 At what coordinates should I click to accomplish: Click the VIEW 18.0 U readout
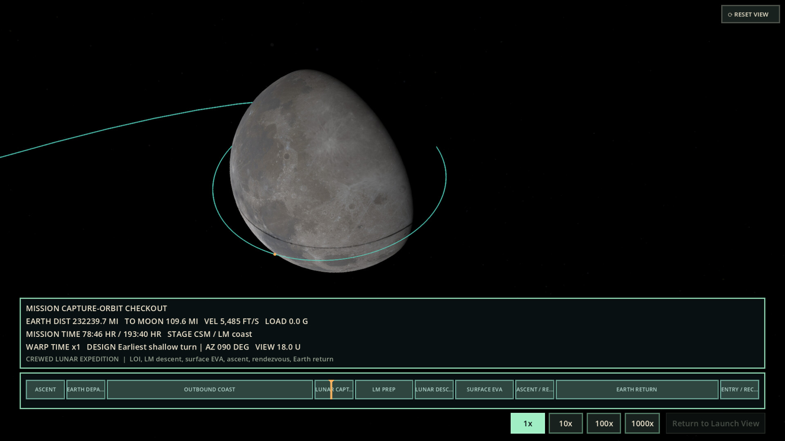tap(278, 347)
